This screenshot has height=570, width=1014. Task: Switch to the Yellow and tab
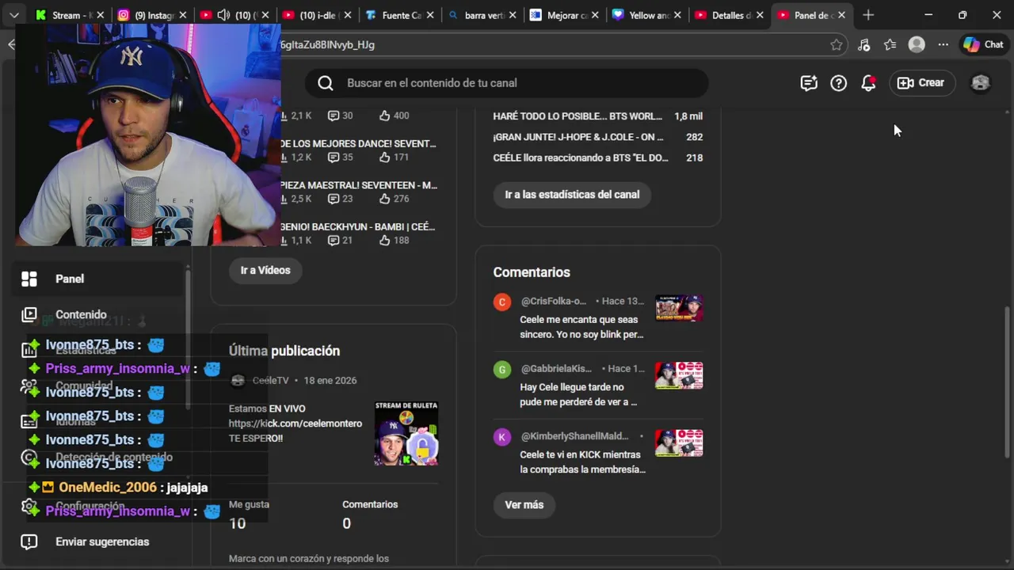[x=646, y=15]
